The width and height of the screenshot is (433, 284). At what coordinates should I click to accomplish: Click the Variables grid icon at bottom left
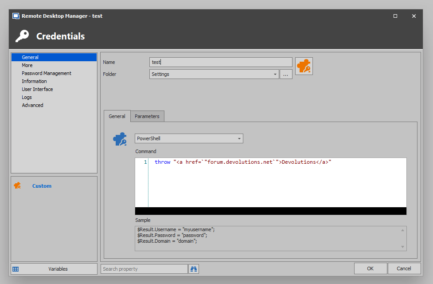pyautogui.click(x=16, y=268)
